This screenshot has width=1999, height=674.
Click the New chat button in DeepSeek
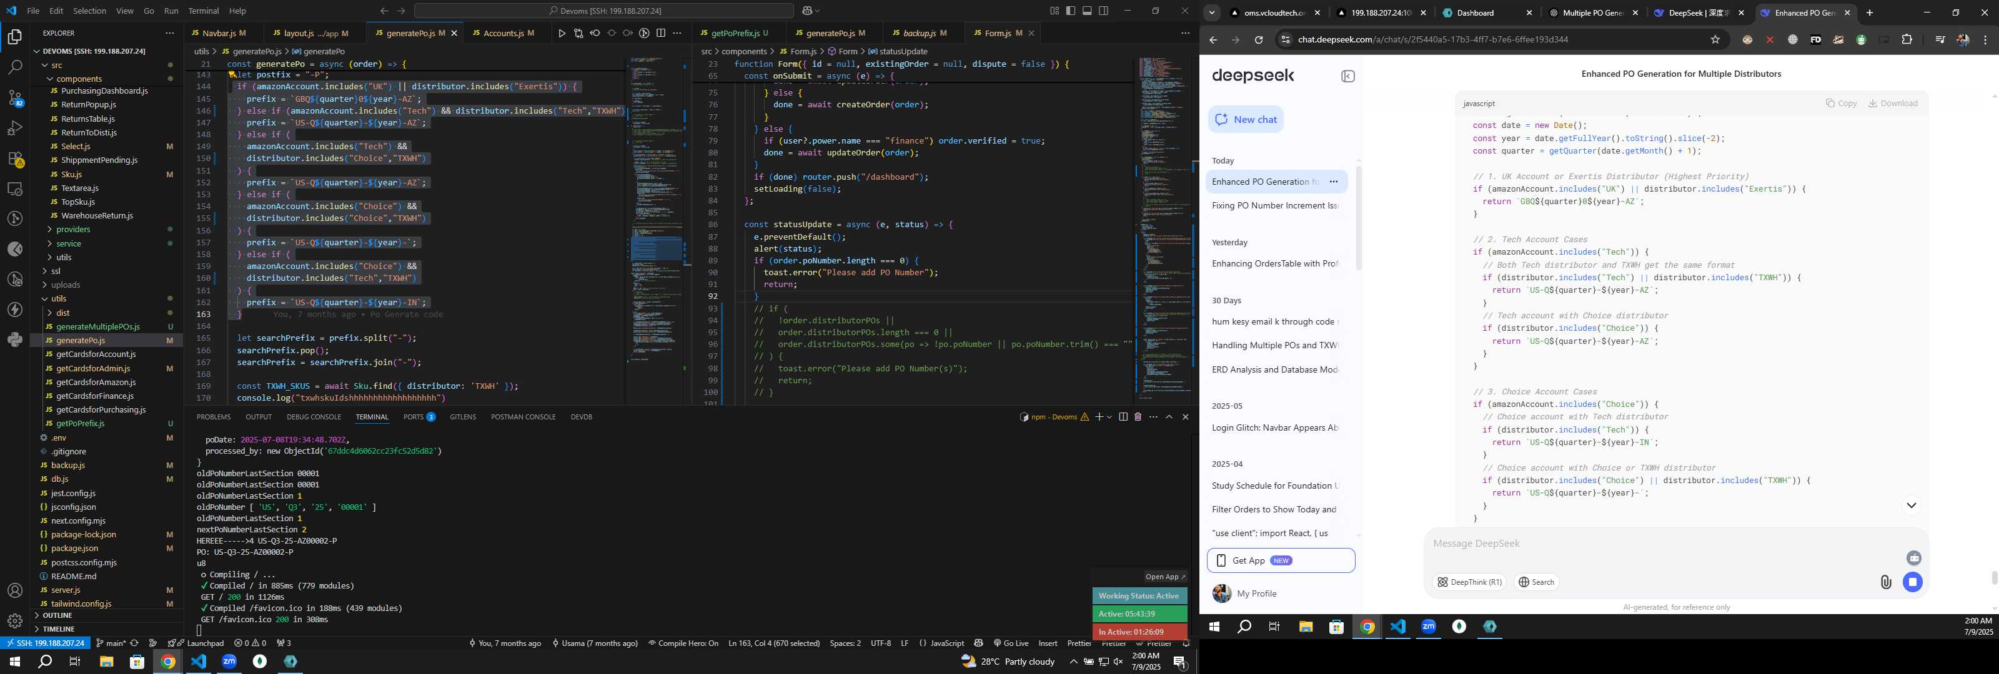[1246, 119]
